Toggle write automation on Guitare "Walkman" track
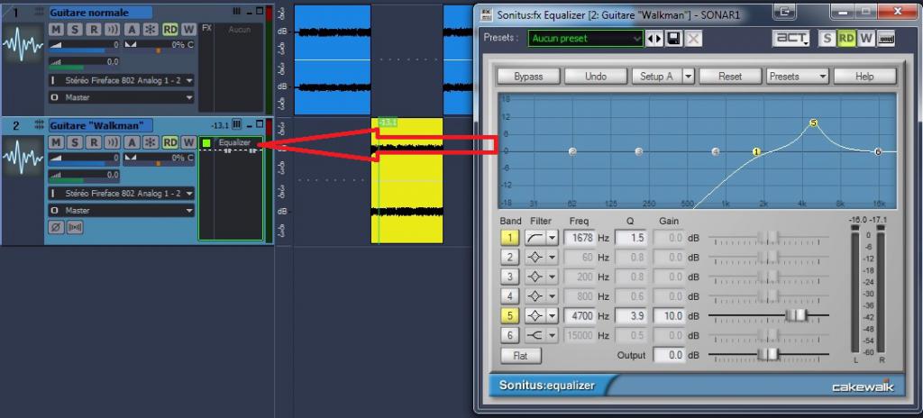Image resolution: width=923 pixels, height=418 pixels. click(x=188, y=142)
